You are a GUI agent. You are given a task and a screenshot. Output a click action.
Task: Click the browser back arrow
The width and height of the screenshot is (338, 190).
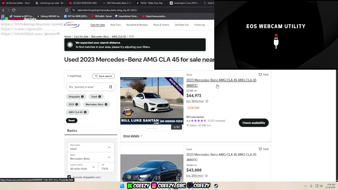pyautogui.click(x=3, y=10)
